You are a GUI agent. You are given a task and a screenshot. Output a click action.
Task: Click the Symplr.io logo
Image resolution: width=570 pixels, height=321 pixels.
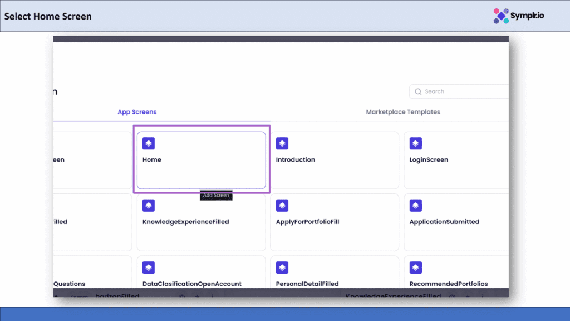click(x=518, y=16)
